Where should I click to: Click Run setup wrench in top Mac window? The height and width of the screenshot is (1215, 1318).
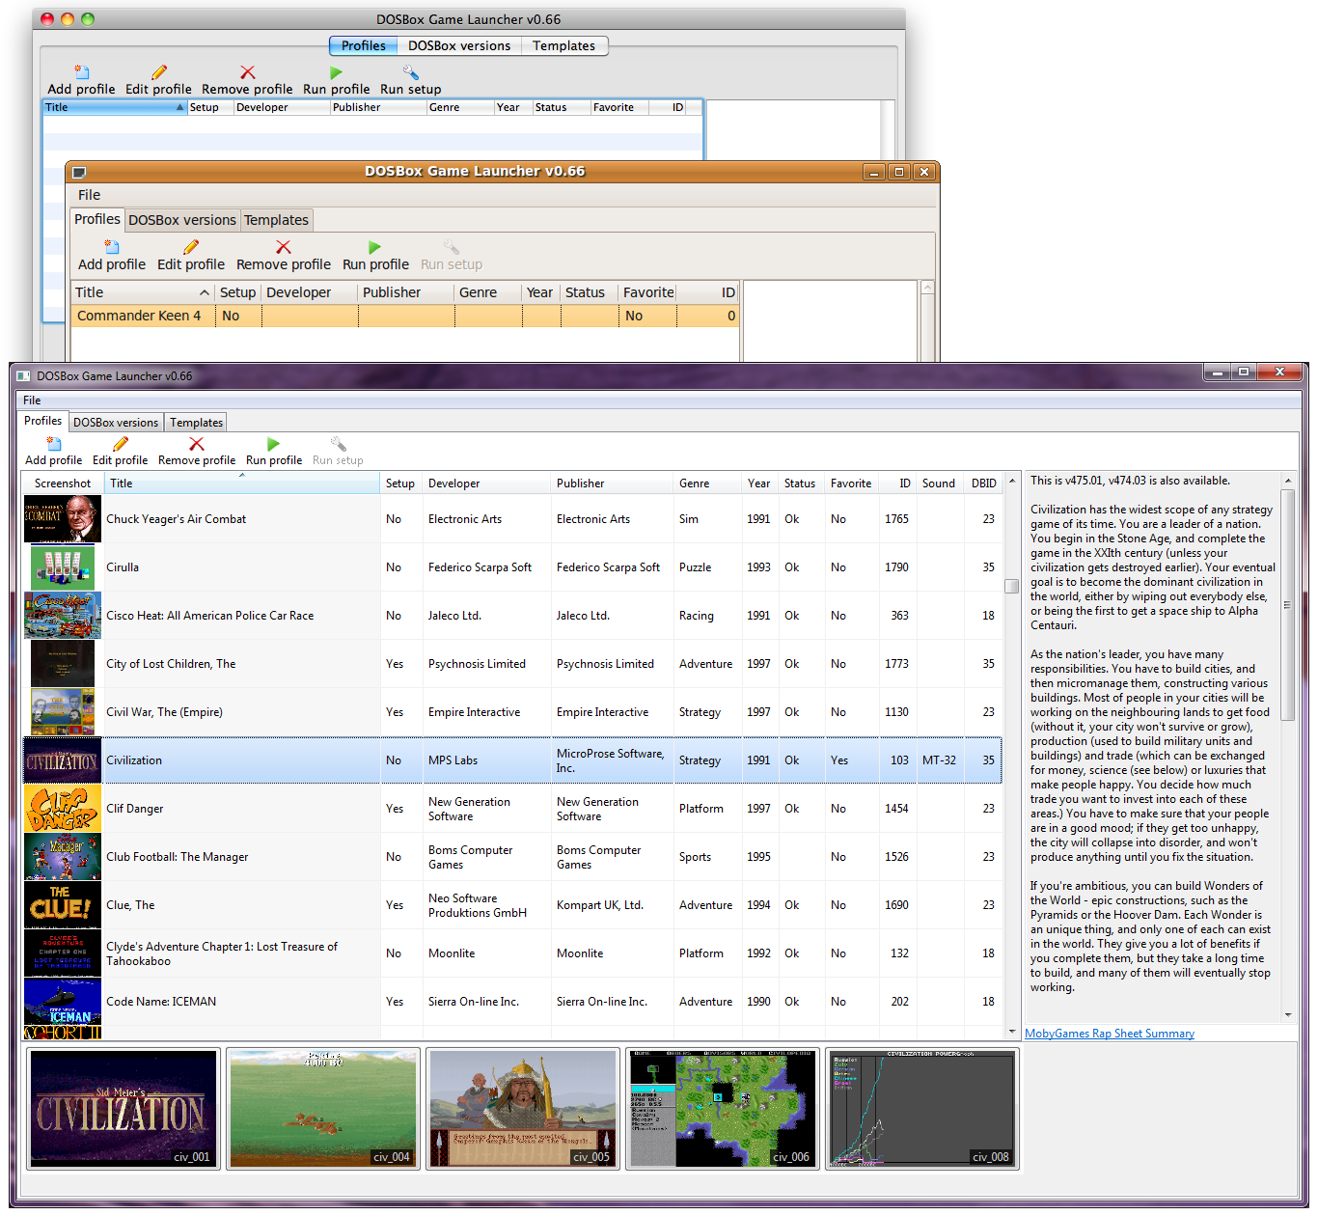(410, 73)
